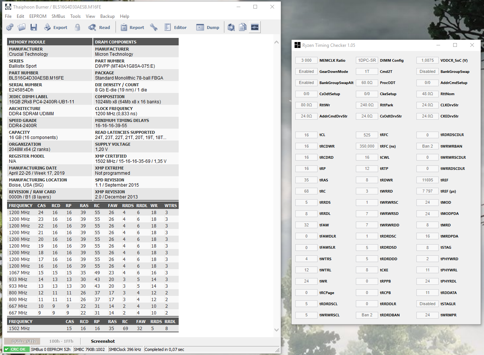Click the DIMM Config value 1DPC-SR
Image resolution: width=484 pixels, height=355 pixels.
tap(367, 60)
